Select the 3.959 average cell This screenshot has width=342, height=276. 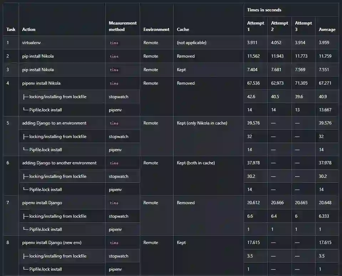click(x=324, y=43)
